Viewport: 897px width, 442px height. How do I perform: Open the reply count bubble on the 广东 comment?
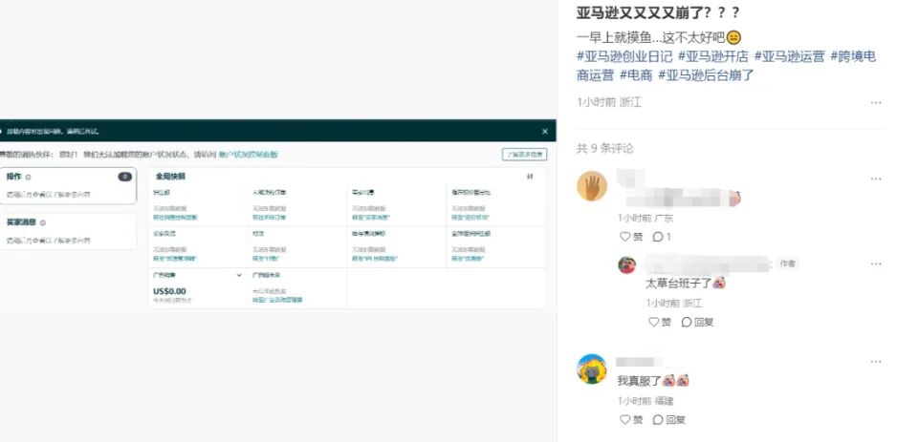[662, 237]
